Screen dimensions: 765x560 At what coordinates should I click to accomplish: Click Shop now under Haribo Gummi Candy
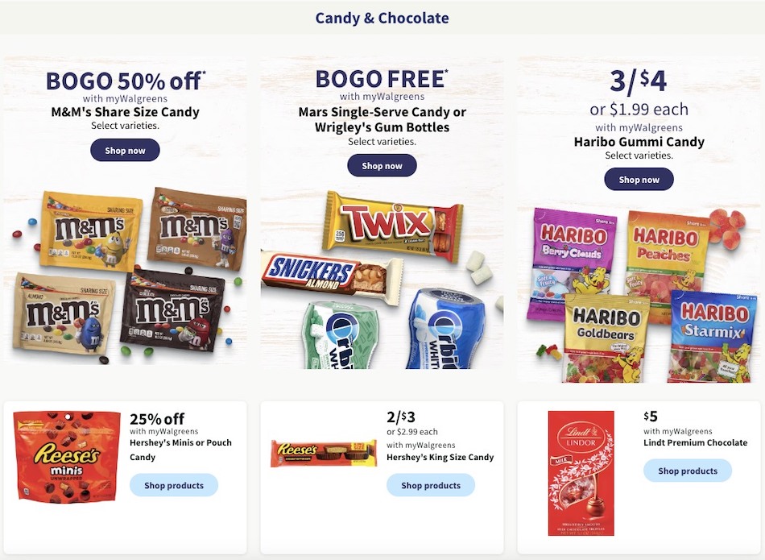point(639,179)
